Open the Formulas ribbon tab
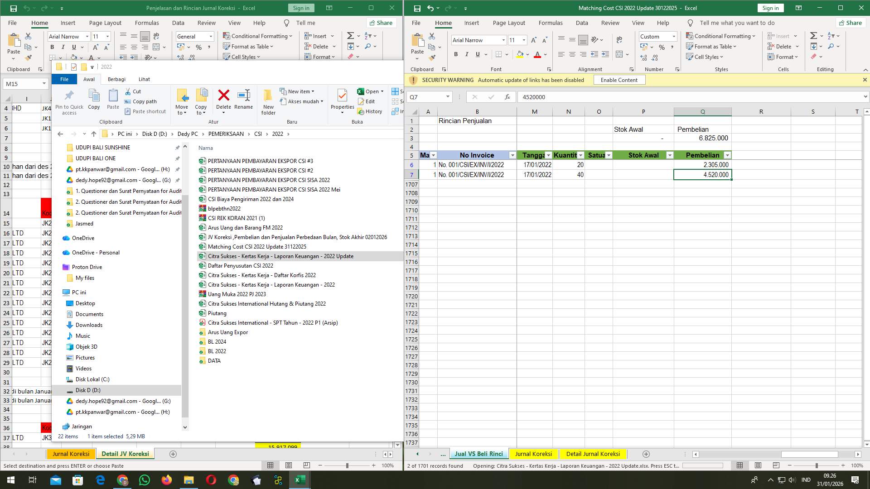 click(551, 23)
